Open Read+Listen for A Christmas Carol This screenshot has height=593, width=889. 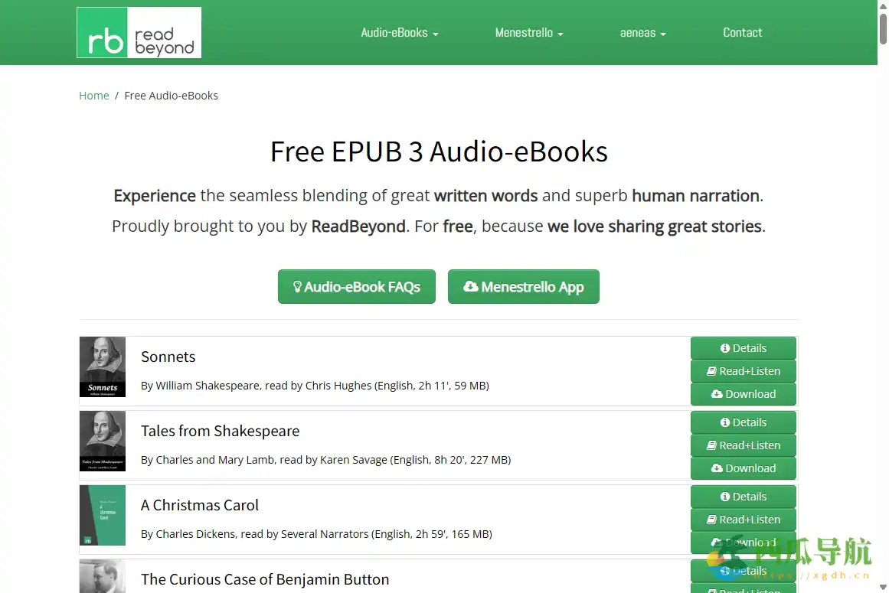pyautogui.click(x=743, y=520)
